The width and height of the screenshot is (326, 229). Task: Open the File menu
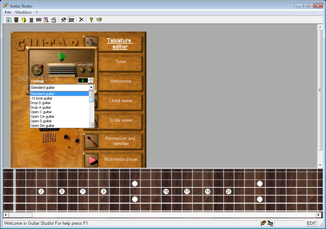click(x=8, y=12)
